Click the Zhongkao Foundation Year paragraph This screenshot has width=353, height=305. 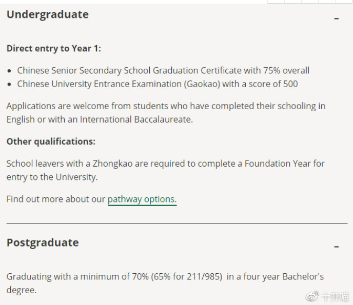coord(165,170)
